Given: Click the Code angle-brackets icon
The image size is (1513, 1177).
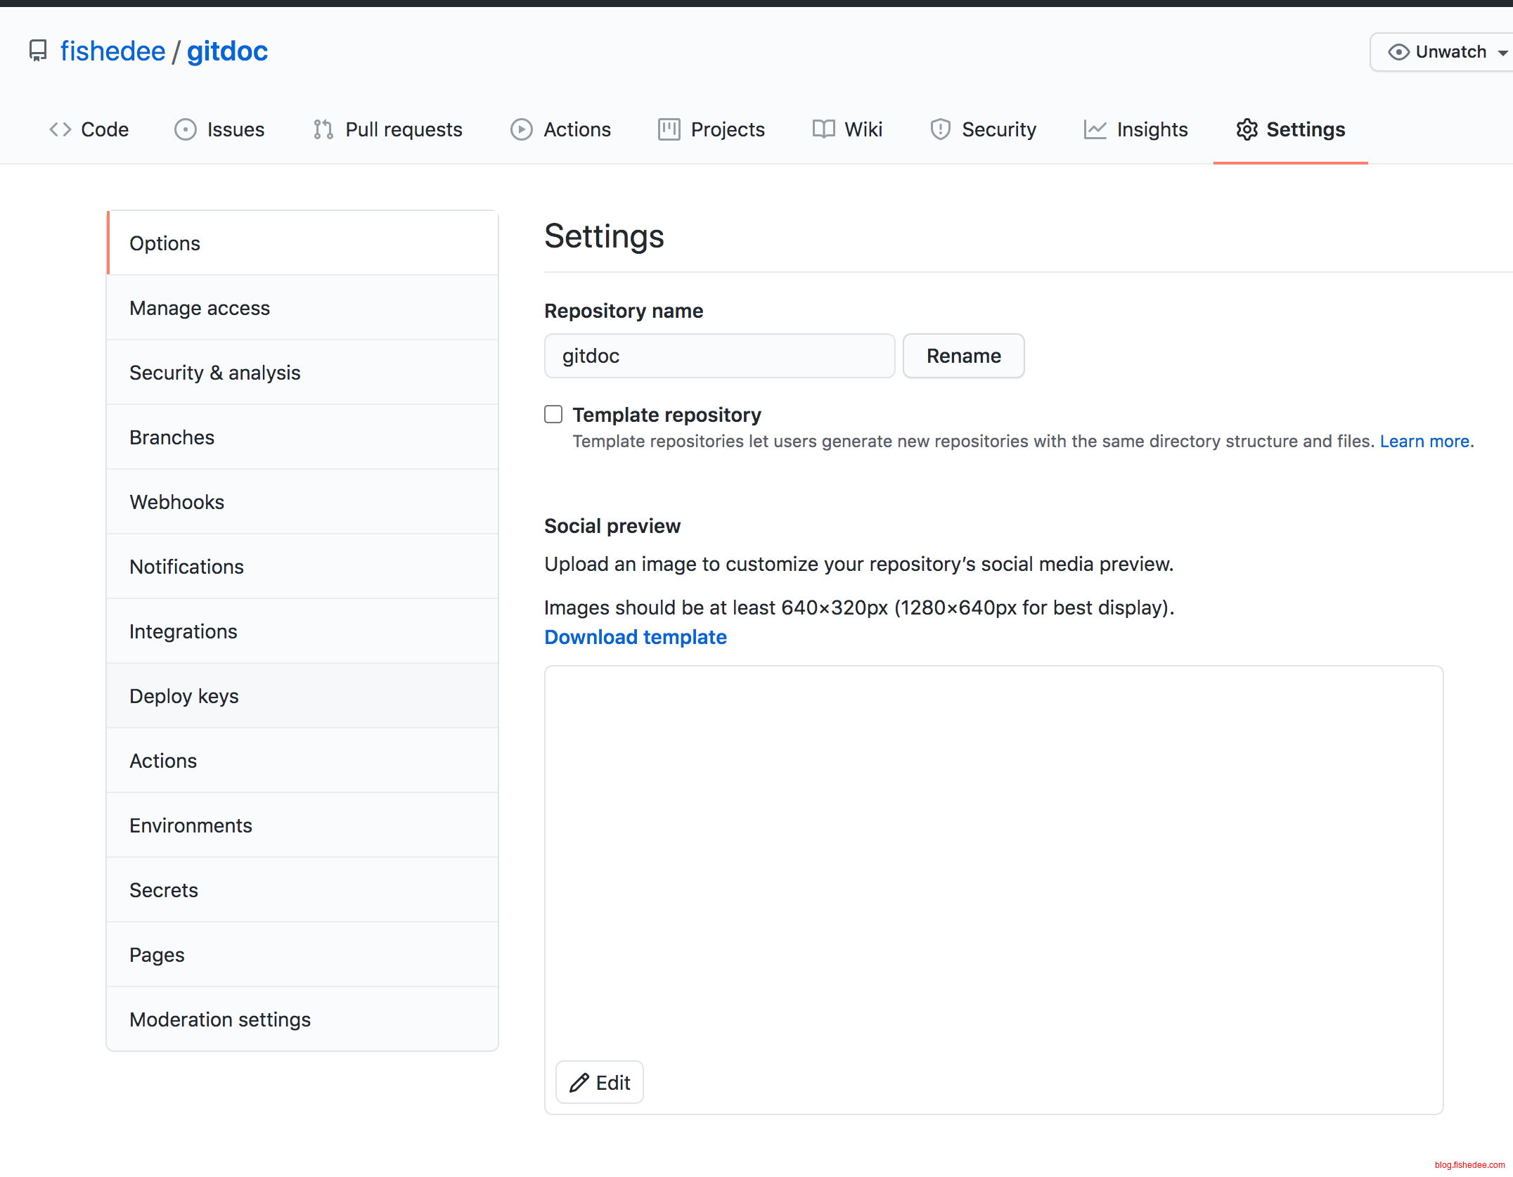Looking at the screenshot, I should (x=60, y=129).
